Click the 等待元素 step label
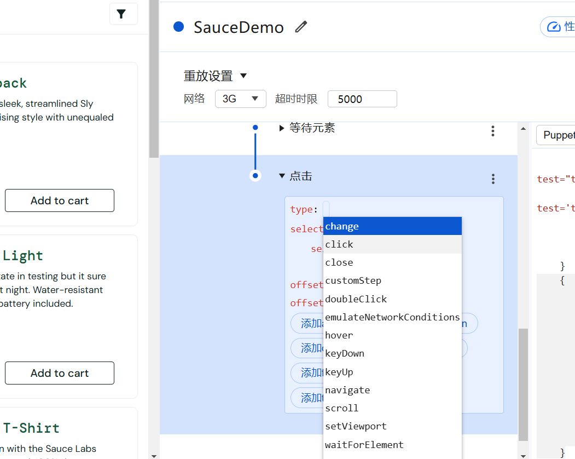The width and height of the screenshot is (575, 459). (312, 128)
